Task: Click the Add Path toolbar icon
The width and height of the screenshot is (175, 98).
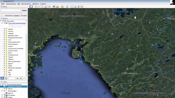Action: tap(43, 7)
